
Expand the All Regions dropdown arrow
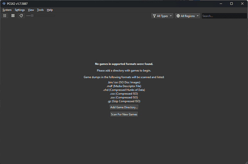click(x=197, y=16)
